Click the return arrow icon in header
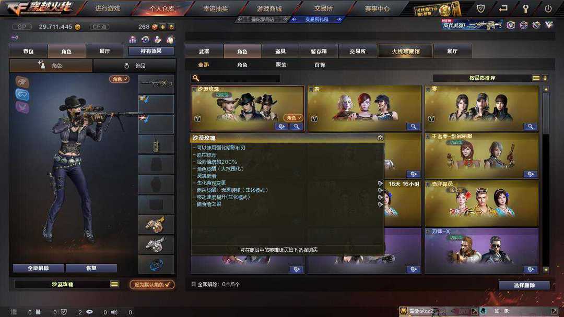 [503, 8]
